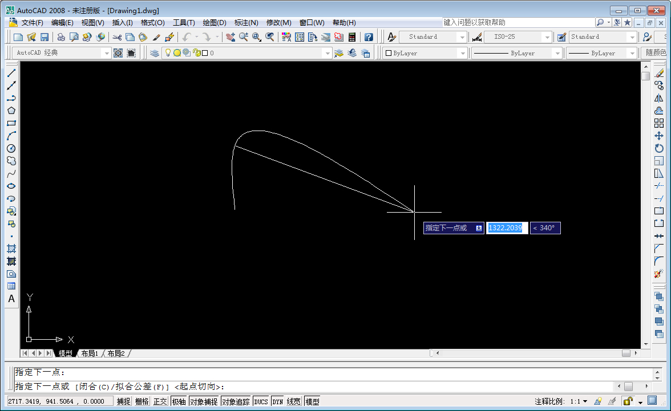
Task: Click the help question mark button
Action: pyautogui.click(x=369, y=36)
